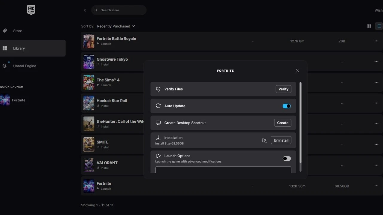Open the Library section

33,48
